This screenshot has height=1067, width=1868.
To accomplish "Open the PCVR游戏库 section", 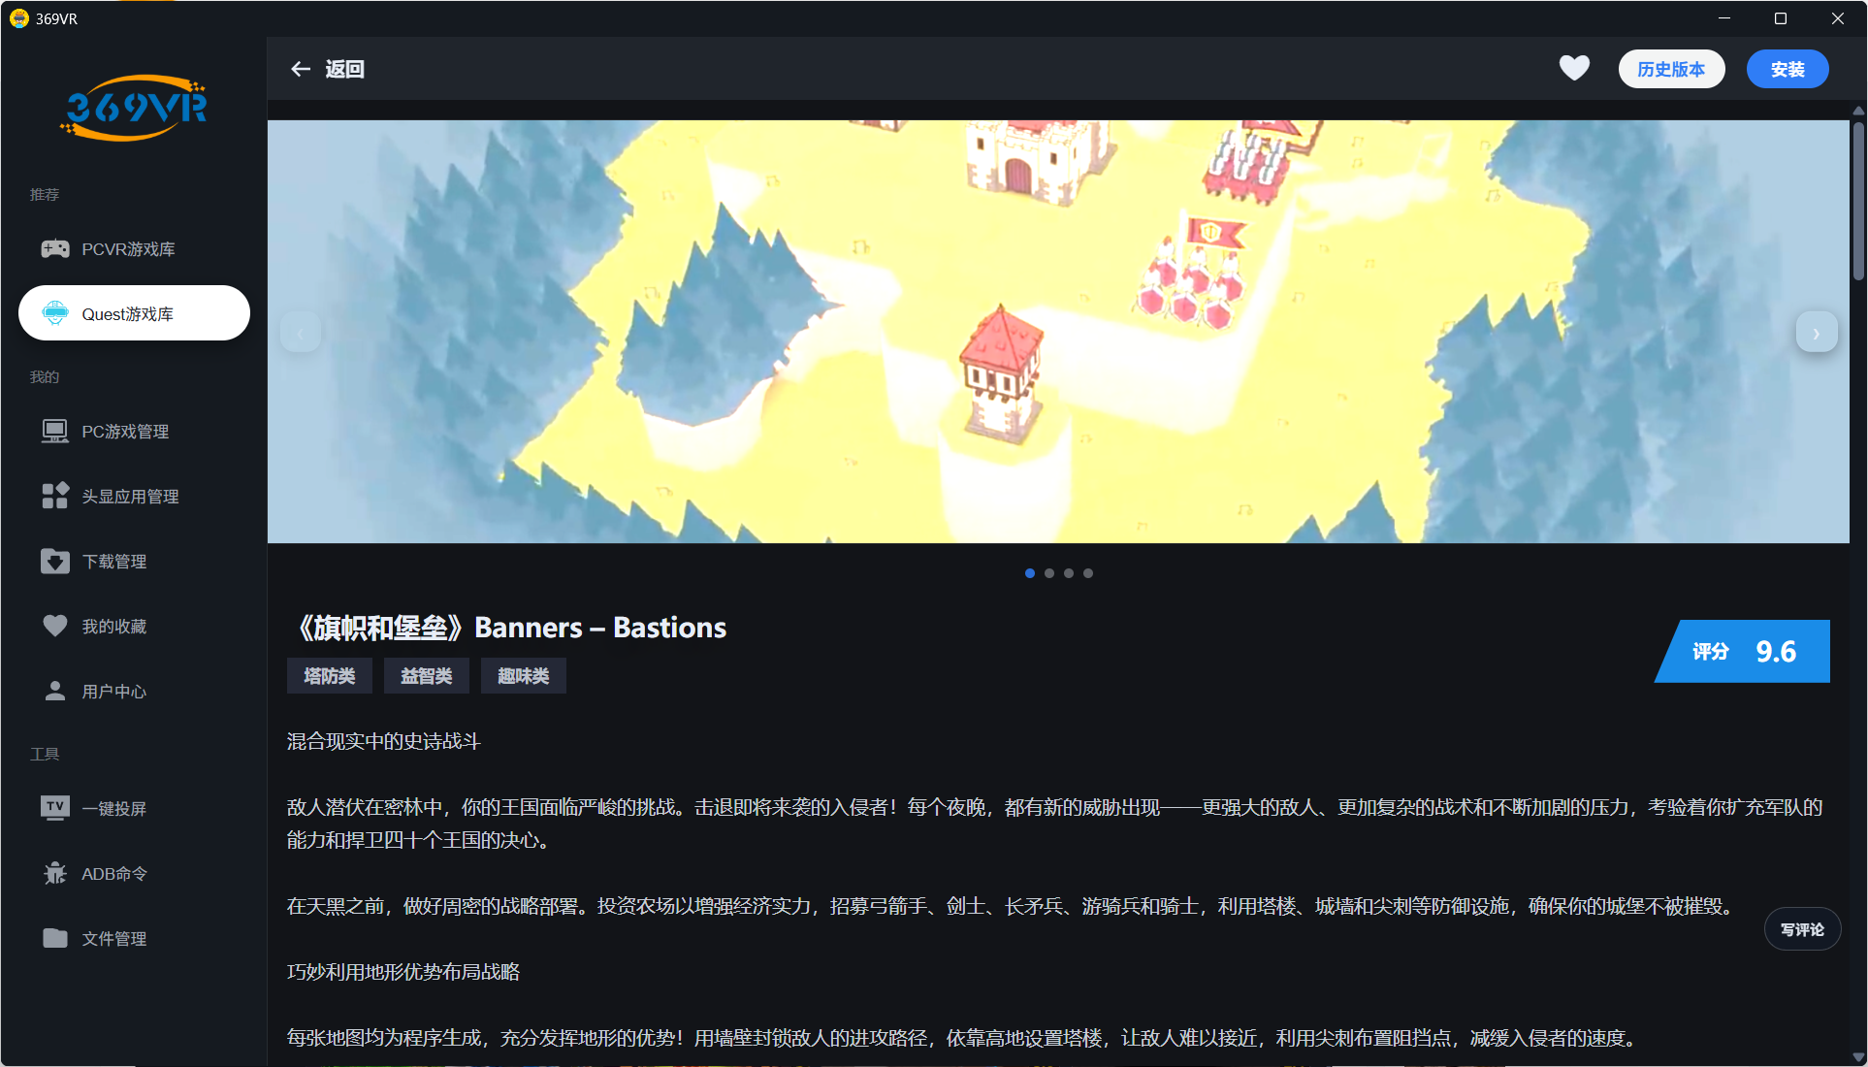I will [128, 248].
